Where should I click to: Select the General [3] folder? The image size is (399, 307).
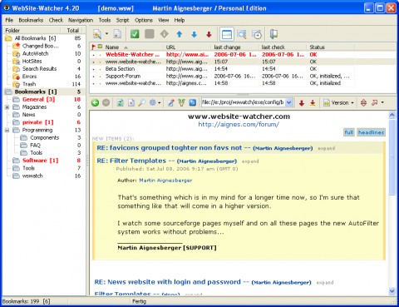tap(38, 99)
